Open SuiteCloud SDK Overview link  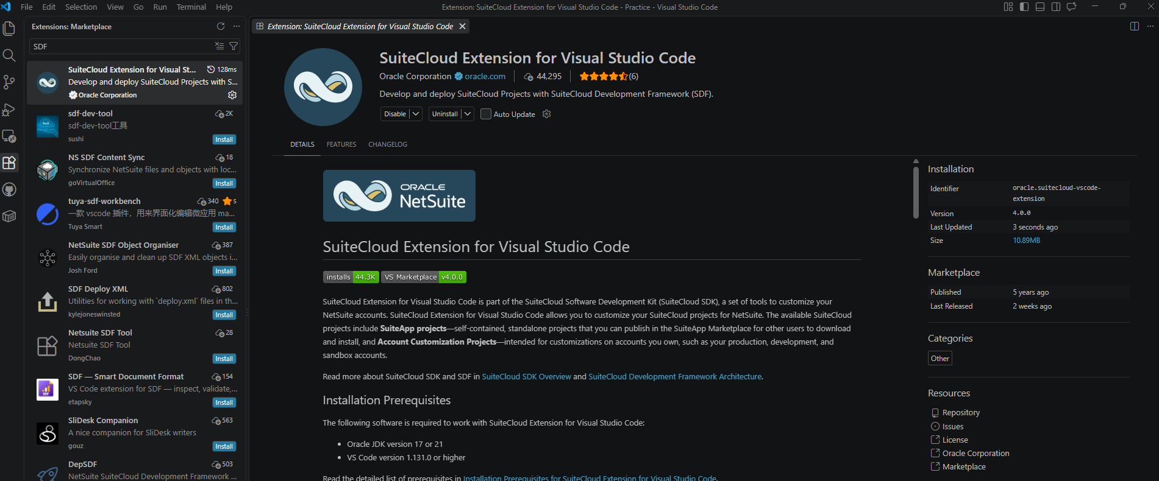526,377
